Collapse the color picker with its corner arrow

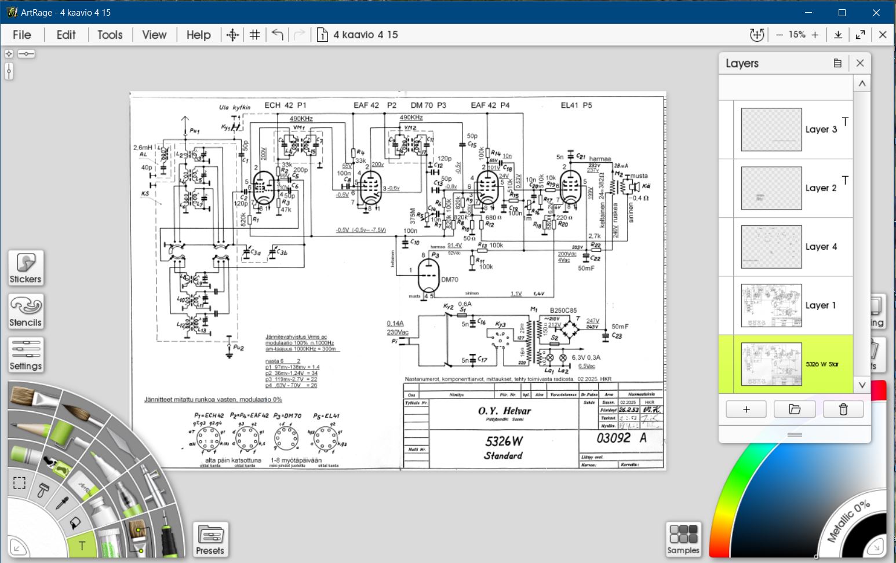click(x=876, y=547)
